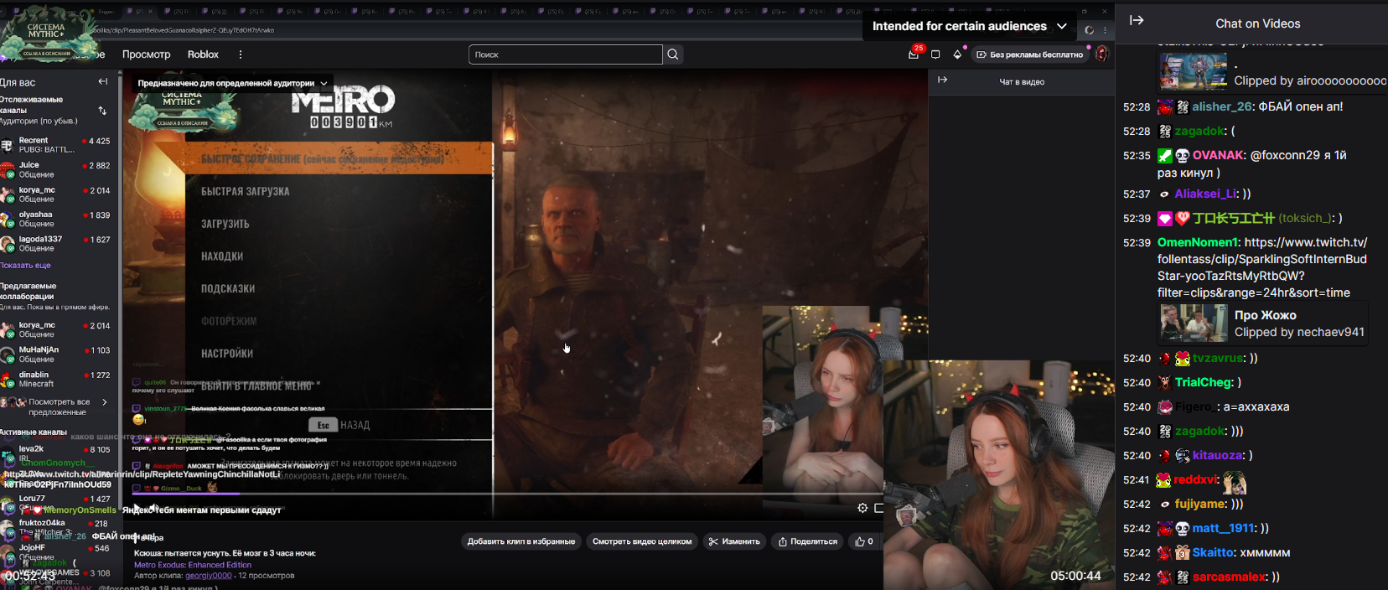The height and width of the screenshot is (590, 1388).
Task: Click matt__1911 username in chat
Action: (x=1224, y=528)
